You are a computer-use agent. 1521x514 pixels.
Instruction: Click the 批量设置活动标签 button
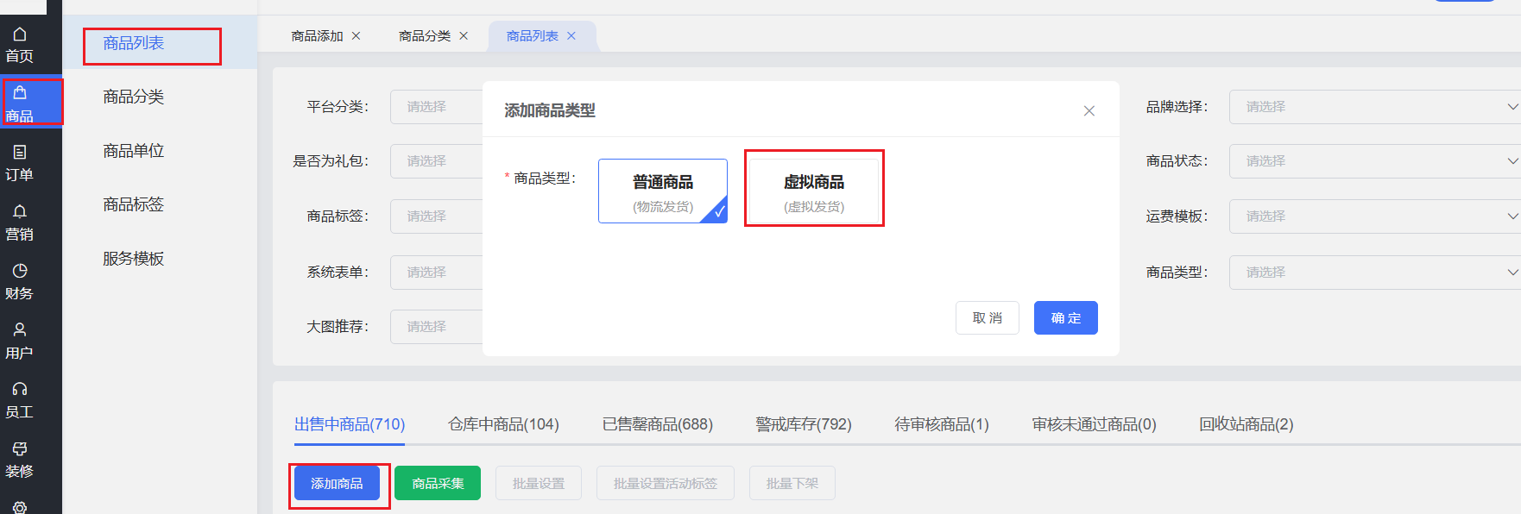click(x=666, y=484)
